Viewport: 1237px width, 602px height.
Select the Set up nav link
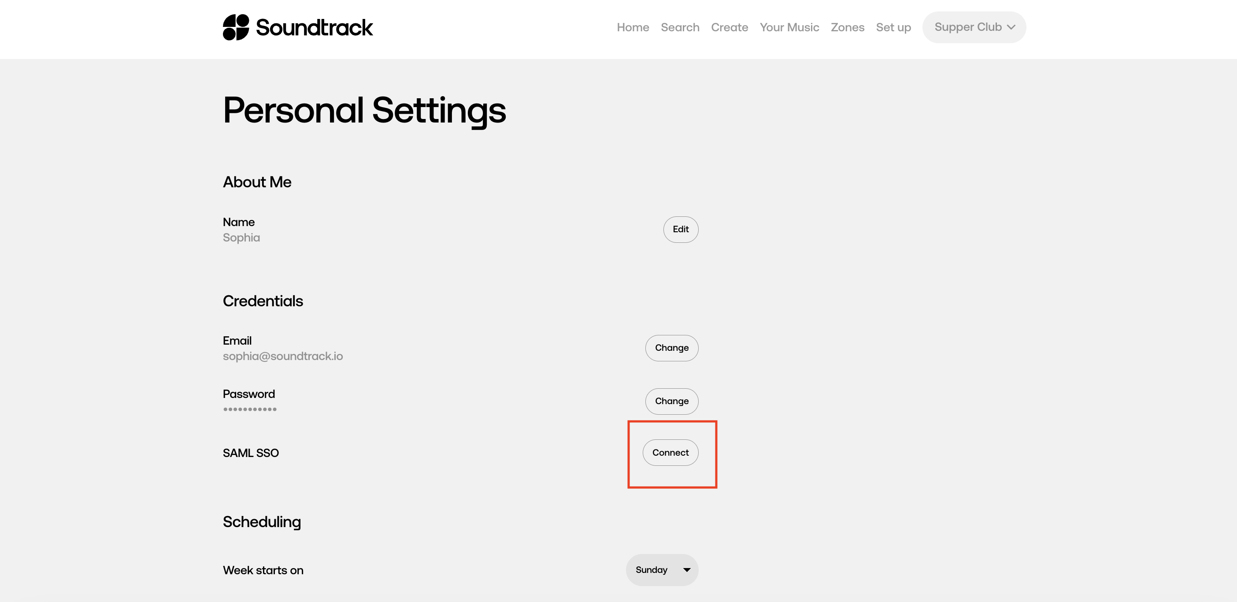coord(893,27)
